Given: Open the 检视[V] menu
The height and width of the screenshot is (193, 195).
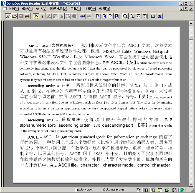Looking at the screenshot, I should (41, 9).
